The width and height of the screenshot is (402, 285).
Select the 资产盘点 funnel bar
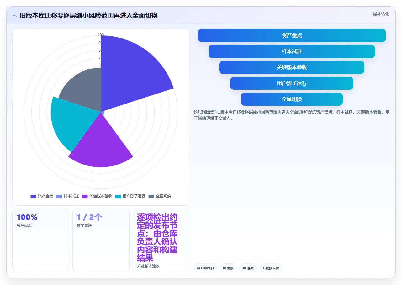[292, 35]
